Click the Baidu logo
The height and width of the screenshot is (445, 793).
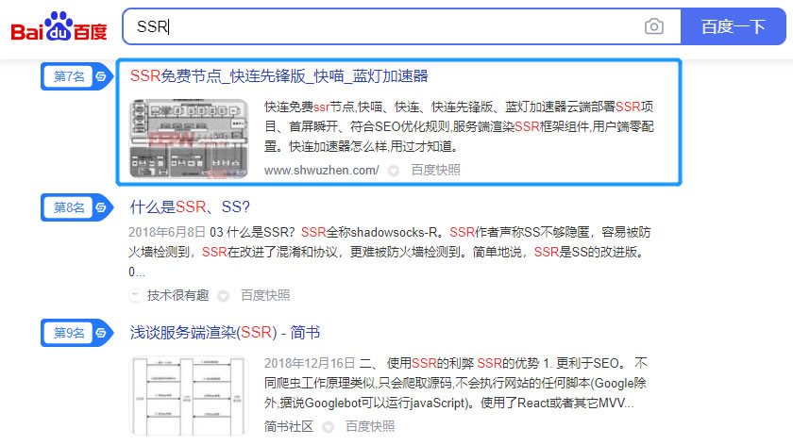[x=59, y=26]
